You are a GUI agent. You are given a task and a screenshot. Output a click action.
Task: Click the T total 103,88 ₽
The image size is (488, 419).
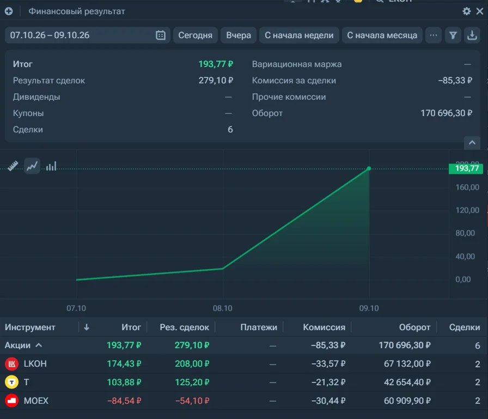(x=124, y=382)
